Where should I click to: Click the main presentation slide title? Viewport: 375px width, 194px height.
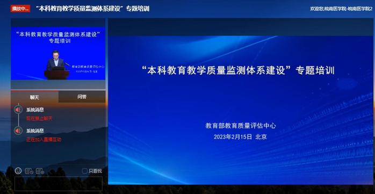[237, 70]
